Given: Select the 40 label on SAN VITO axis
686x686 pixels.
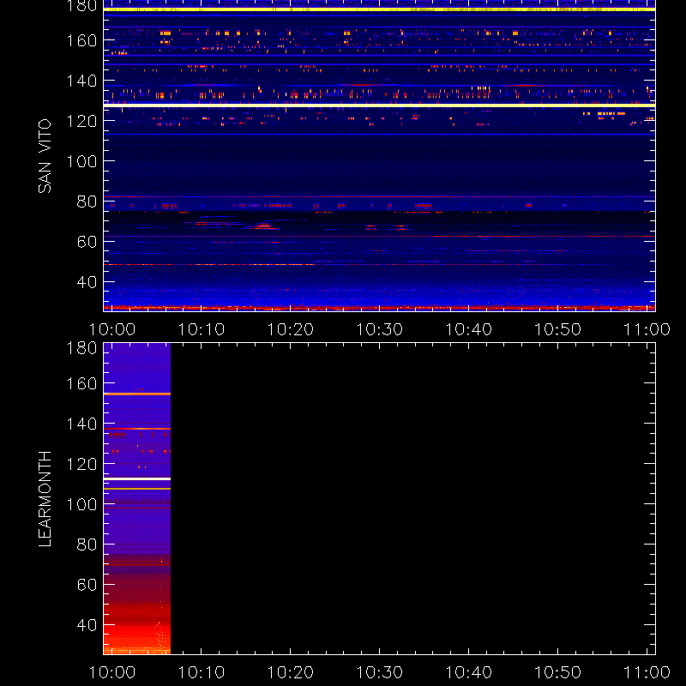Looking at the screenshot, I should click(87, 282).
